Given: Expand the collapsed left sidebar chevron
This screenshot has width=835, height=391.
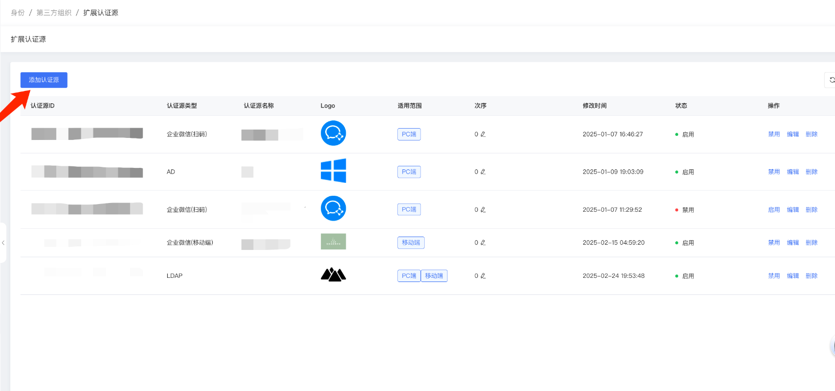Looking at the screenshot, I should (x=3, y=243).
